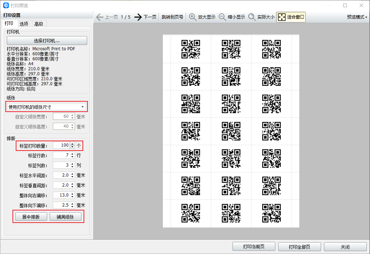Maximize the 打印预览 window
370x254 pixels.
tap(345, 5)
